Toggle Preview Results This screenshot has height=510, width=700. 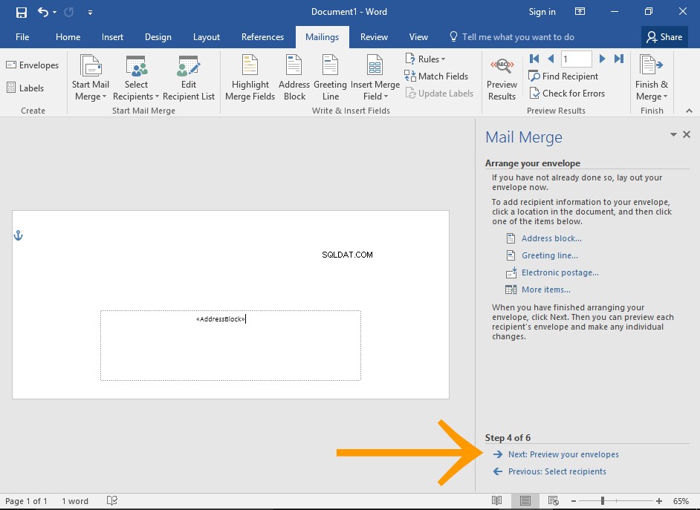coord(502,77)
